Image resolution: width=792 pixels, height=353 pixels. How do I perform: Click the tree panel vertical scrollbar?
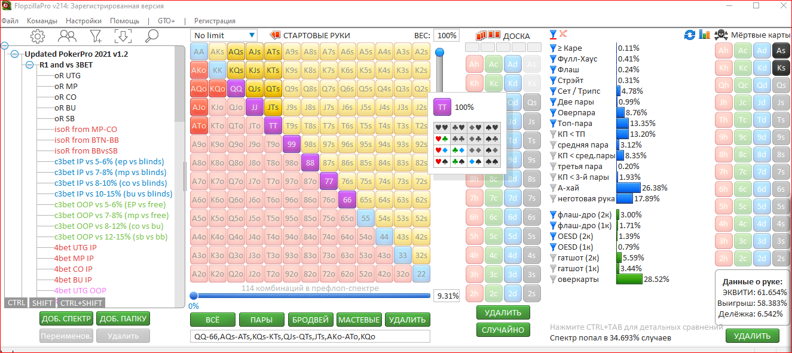pos(180,84)
